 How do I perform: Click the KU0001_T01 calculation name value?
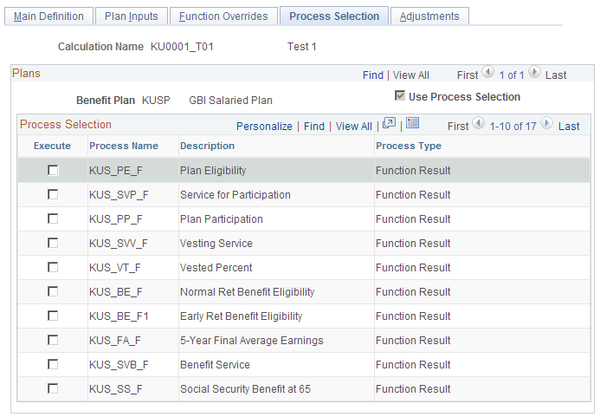click(182, 47)
